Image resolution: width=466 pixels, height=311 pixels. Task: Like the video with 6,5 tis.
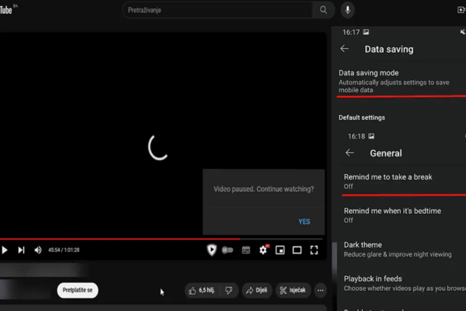202,290
